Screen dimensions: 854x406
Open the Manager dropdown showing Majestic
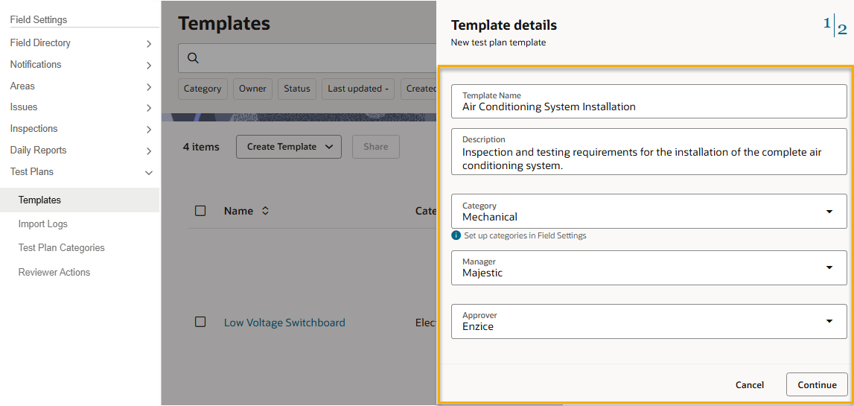(829, 267)
